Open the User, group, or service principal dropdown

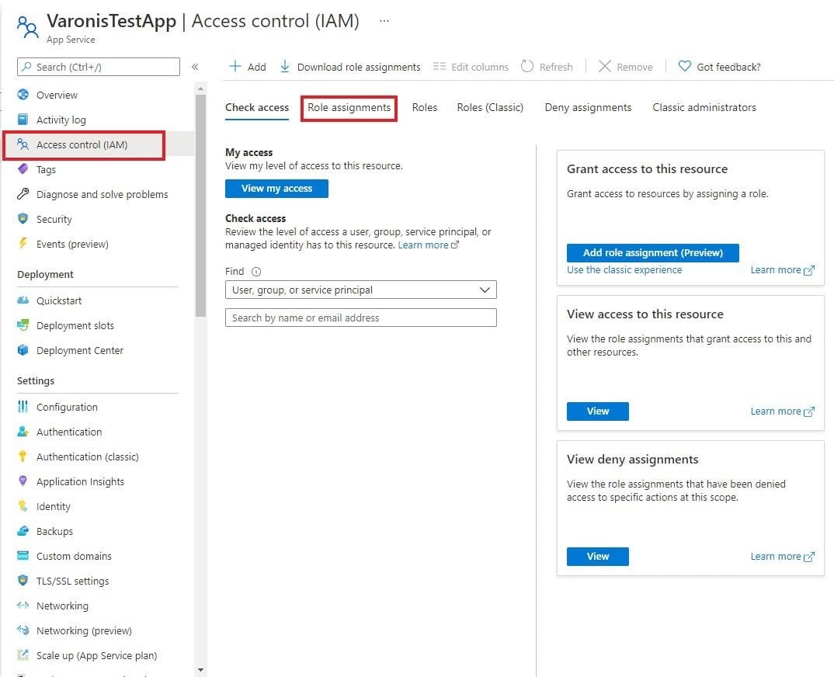[x=360, y=290]
